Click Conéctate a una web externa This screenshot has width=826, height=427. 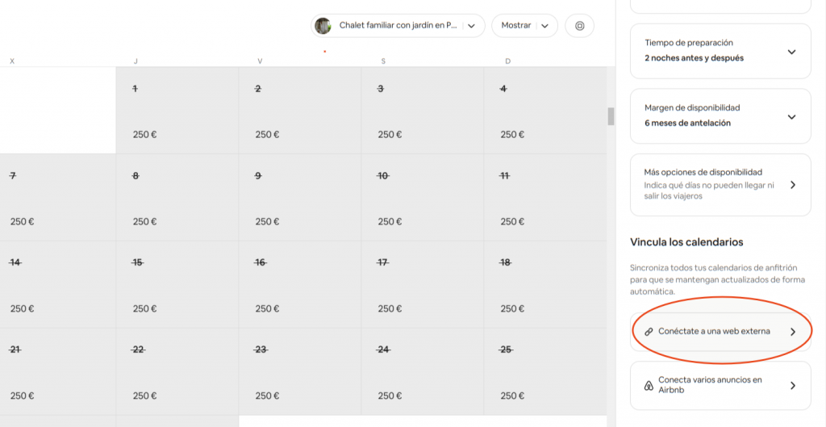click(x=714, y=332)
